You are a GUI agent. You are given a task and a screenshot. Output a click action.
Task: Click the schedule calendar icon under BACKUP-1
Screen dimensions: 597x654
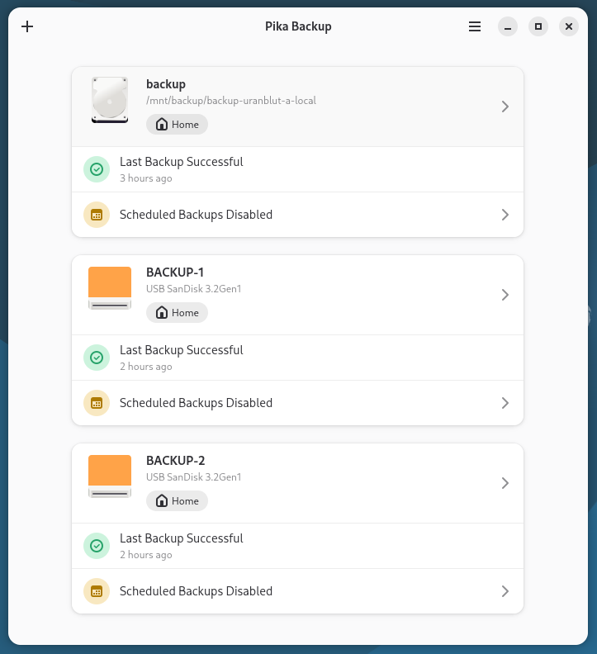click(97, 403)
